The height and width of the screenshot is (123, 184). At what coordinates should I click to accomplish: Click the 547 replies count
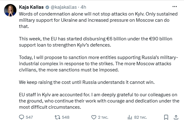click(x=29, y=117)
